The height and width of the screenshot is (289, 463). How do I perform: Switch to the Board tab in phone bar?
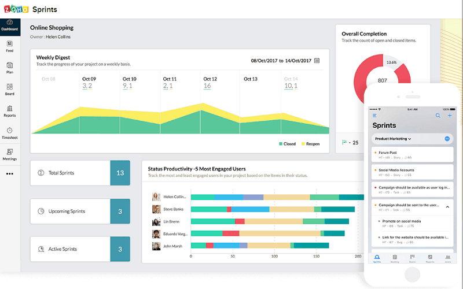coord(412,258)
